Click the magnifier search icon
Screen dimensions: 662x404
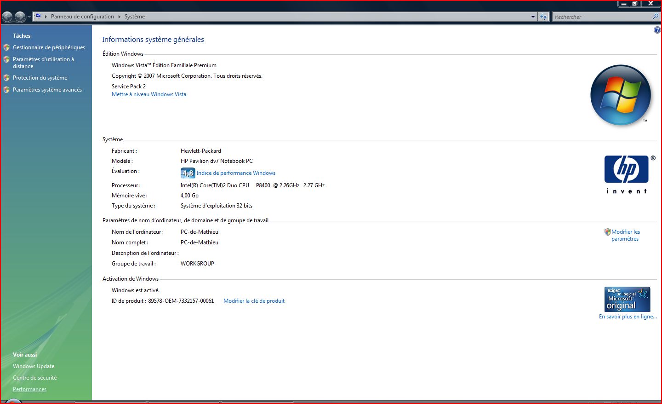point(656,17)
